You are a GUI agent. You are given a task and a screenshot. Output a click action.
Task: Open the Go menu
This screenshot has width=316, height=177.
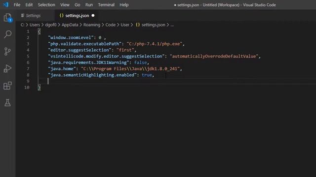tap(78, 5)
